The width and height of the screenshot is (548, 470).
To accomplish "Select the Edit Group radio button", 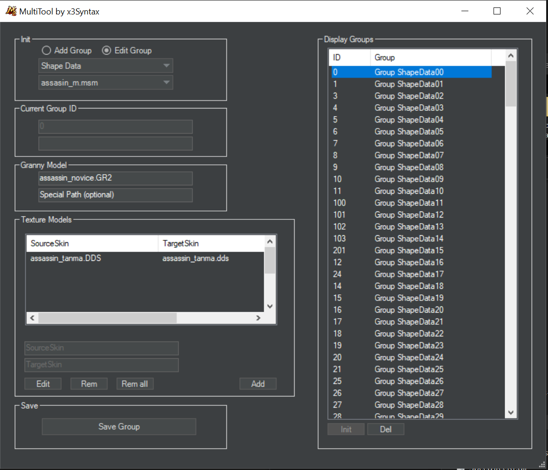I will [107, 50].
